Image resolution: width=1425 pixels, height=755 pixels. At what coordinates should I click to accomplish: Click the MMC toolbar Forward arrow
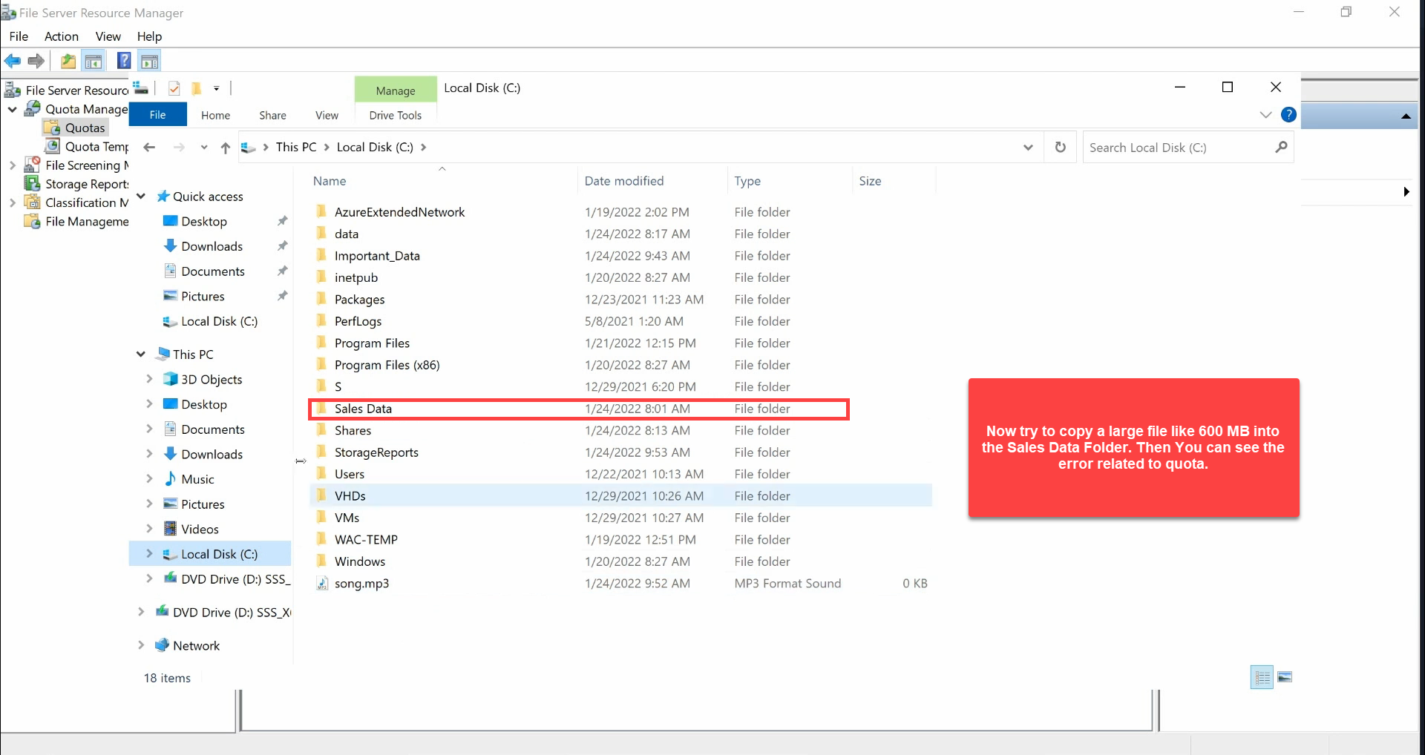pos(36,61)
